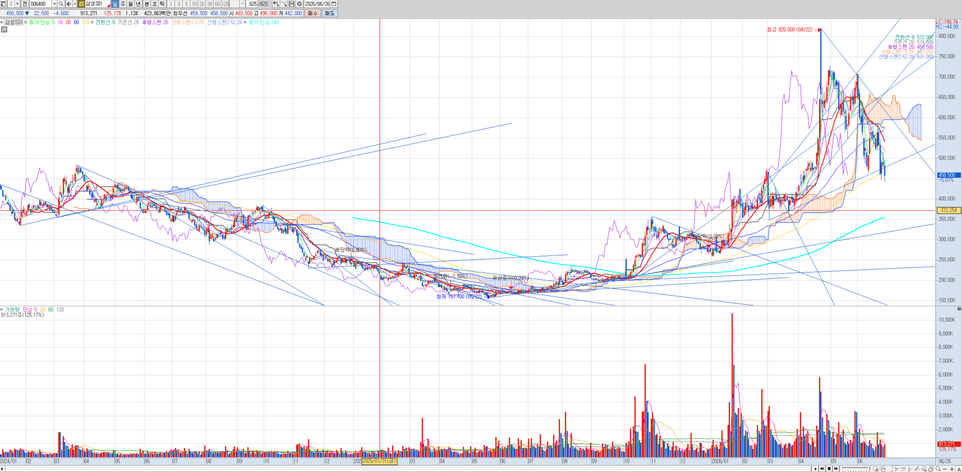Click the 종가 단순 240 legend label
Viewport: 962px width, 472px height.
pos(264,22)
